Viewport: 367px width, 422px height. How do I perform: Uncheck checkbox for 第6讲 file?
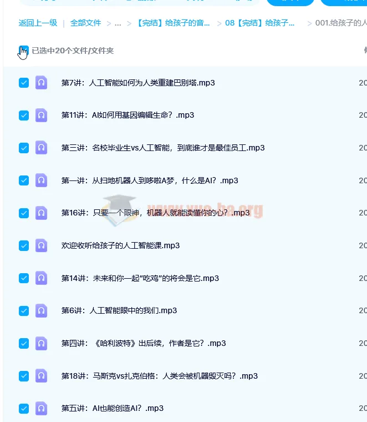coord(24,310)
